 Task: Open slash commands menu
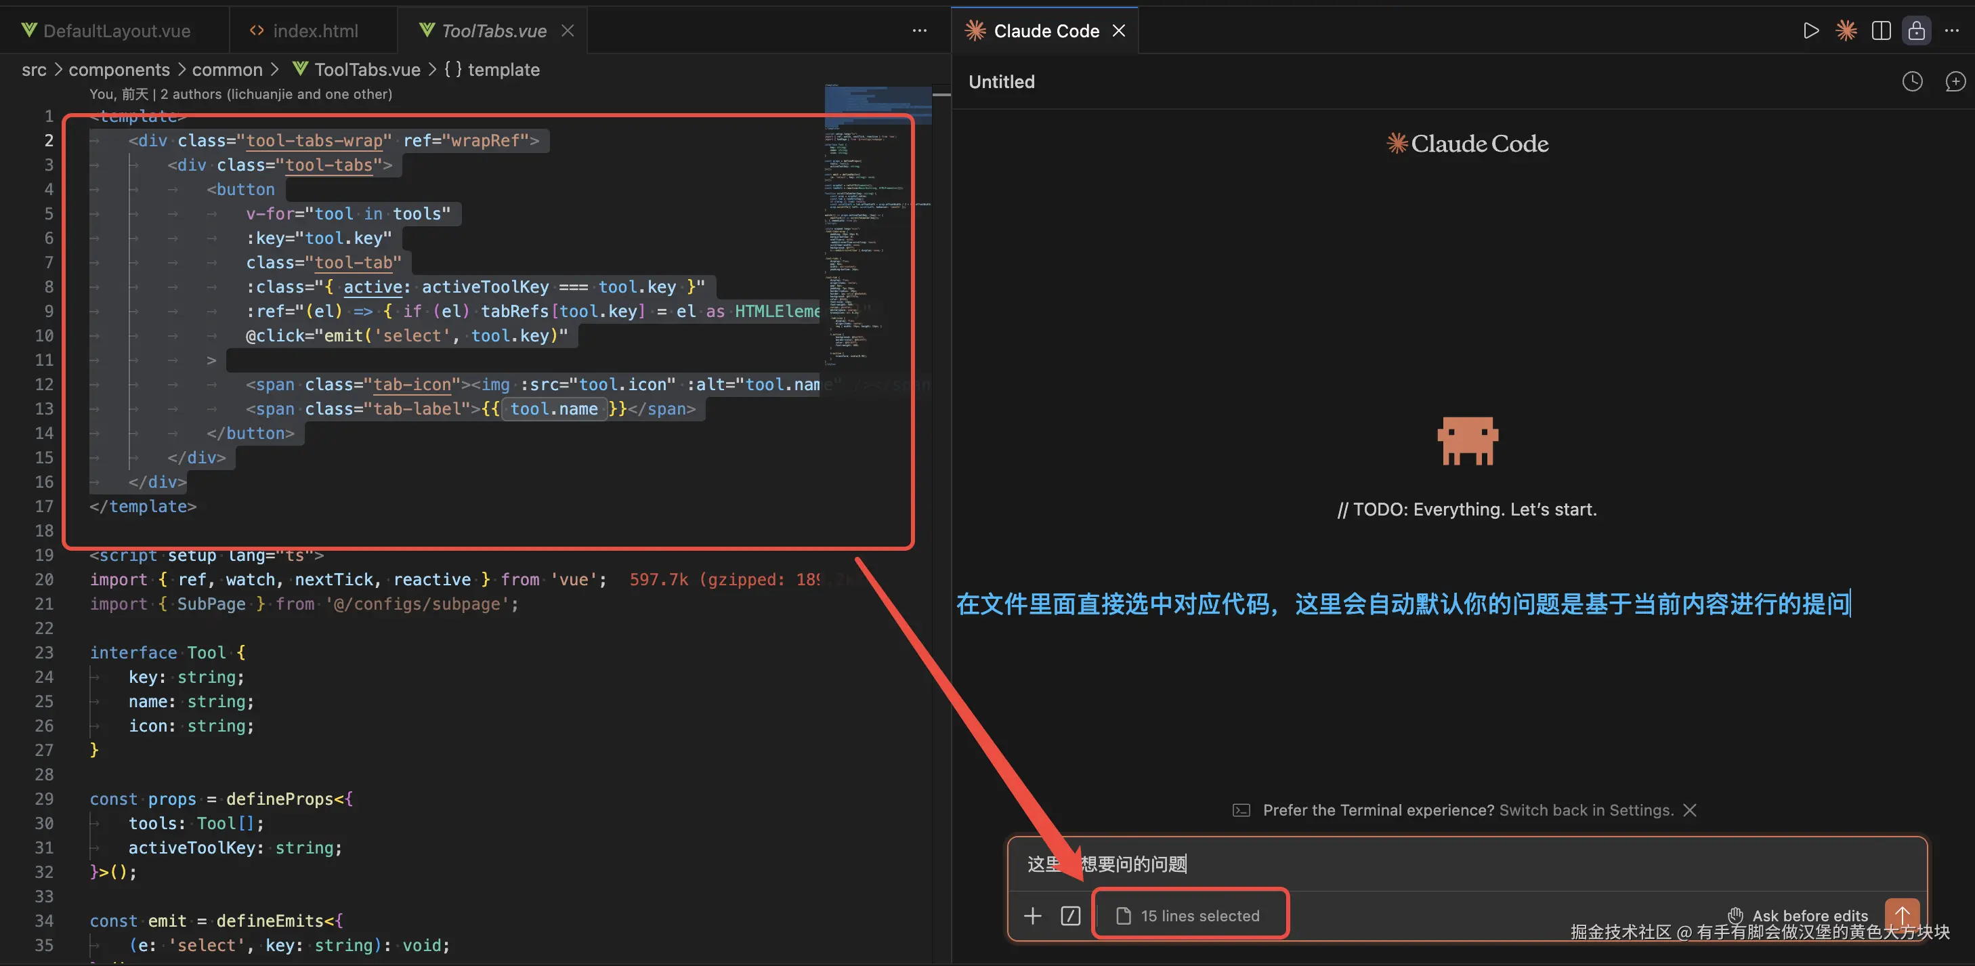[x=1070, y=915]
